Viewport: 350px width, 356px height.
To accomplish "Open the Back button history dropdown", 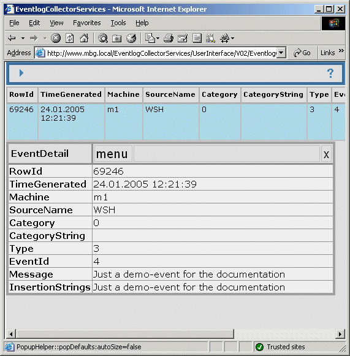I will tap(23, 38).
